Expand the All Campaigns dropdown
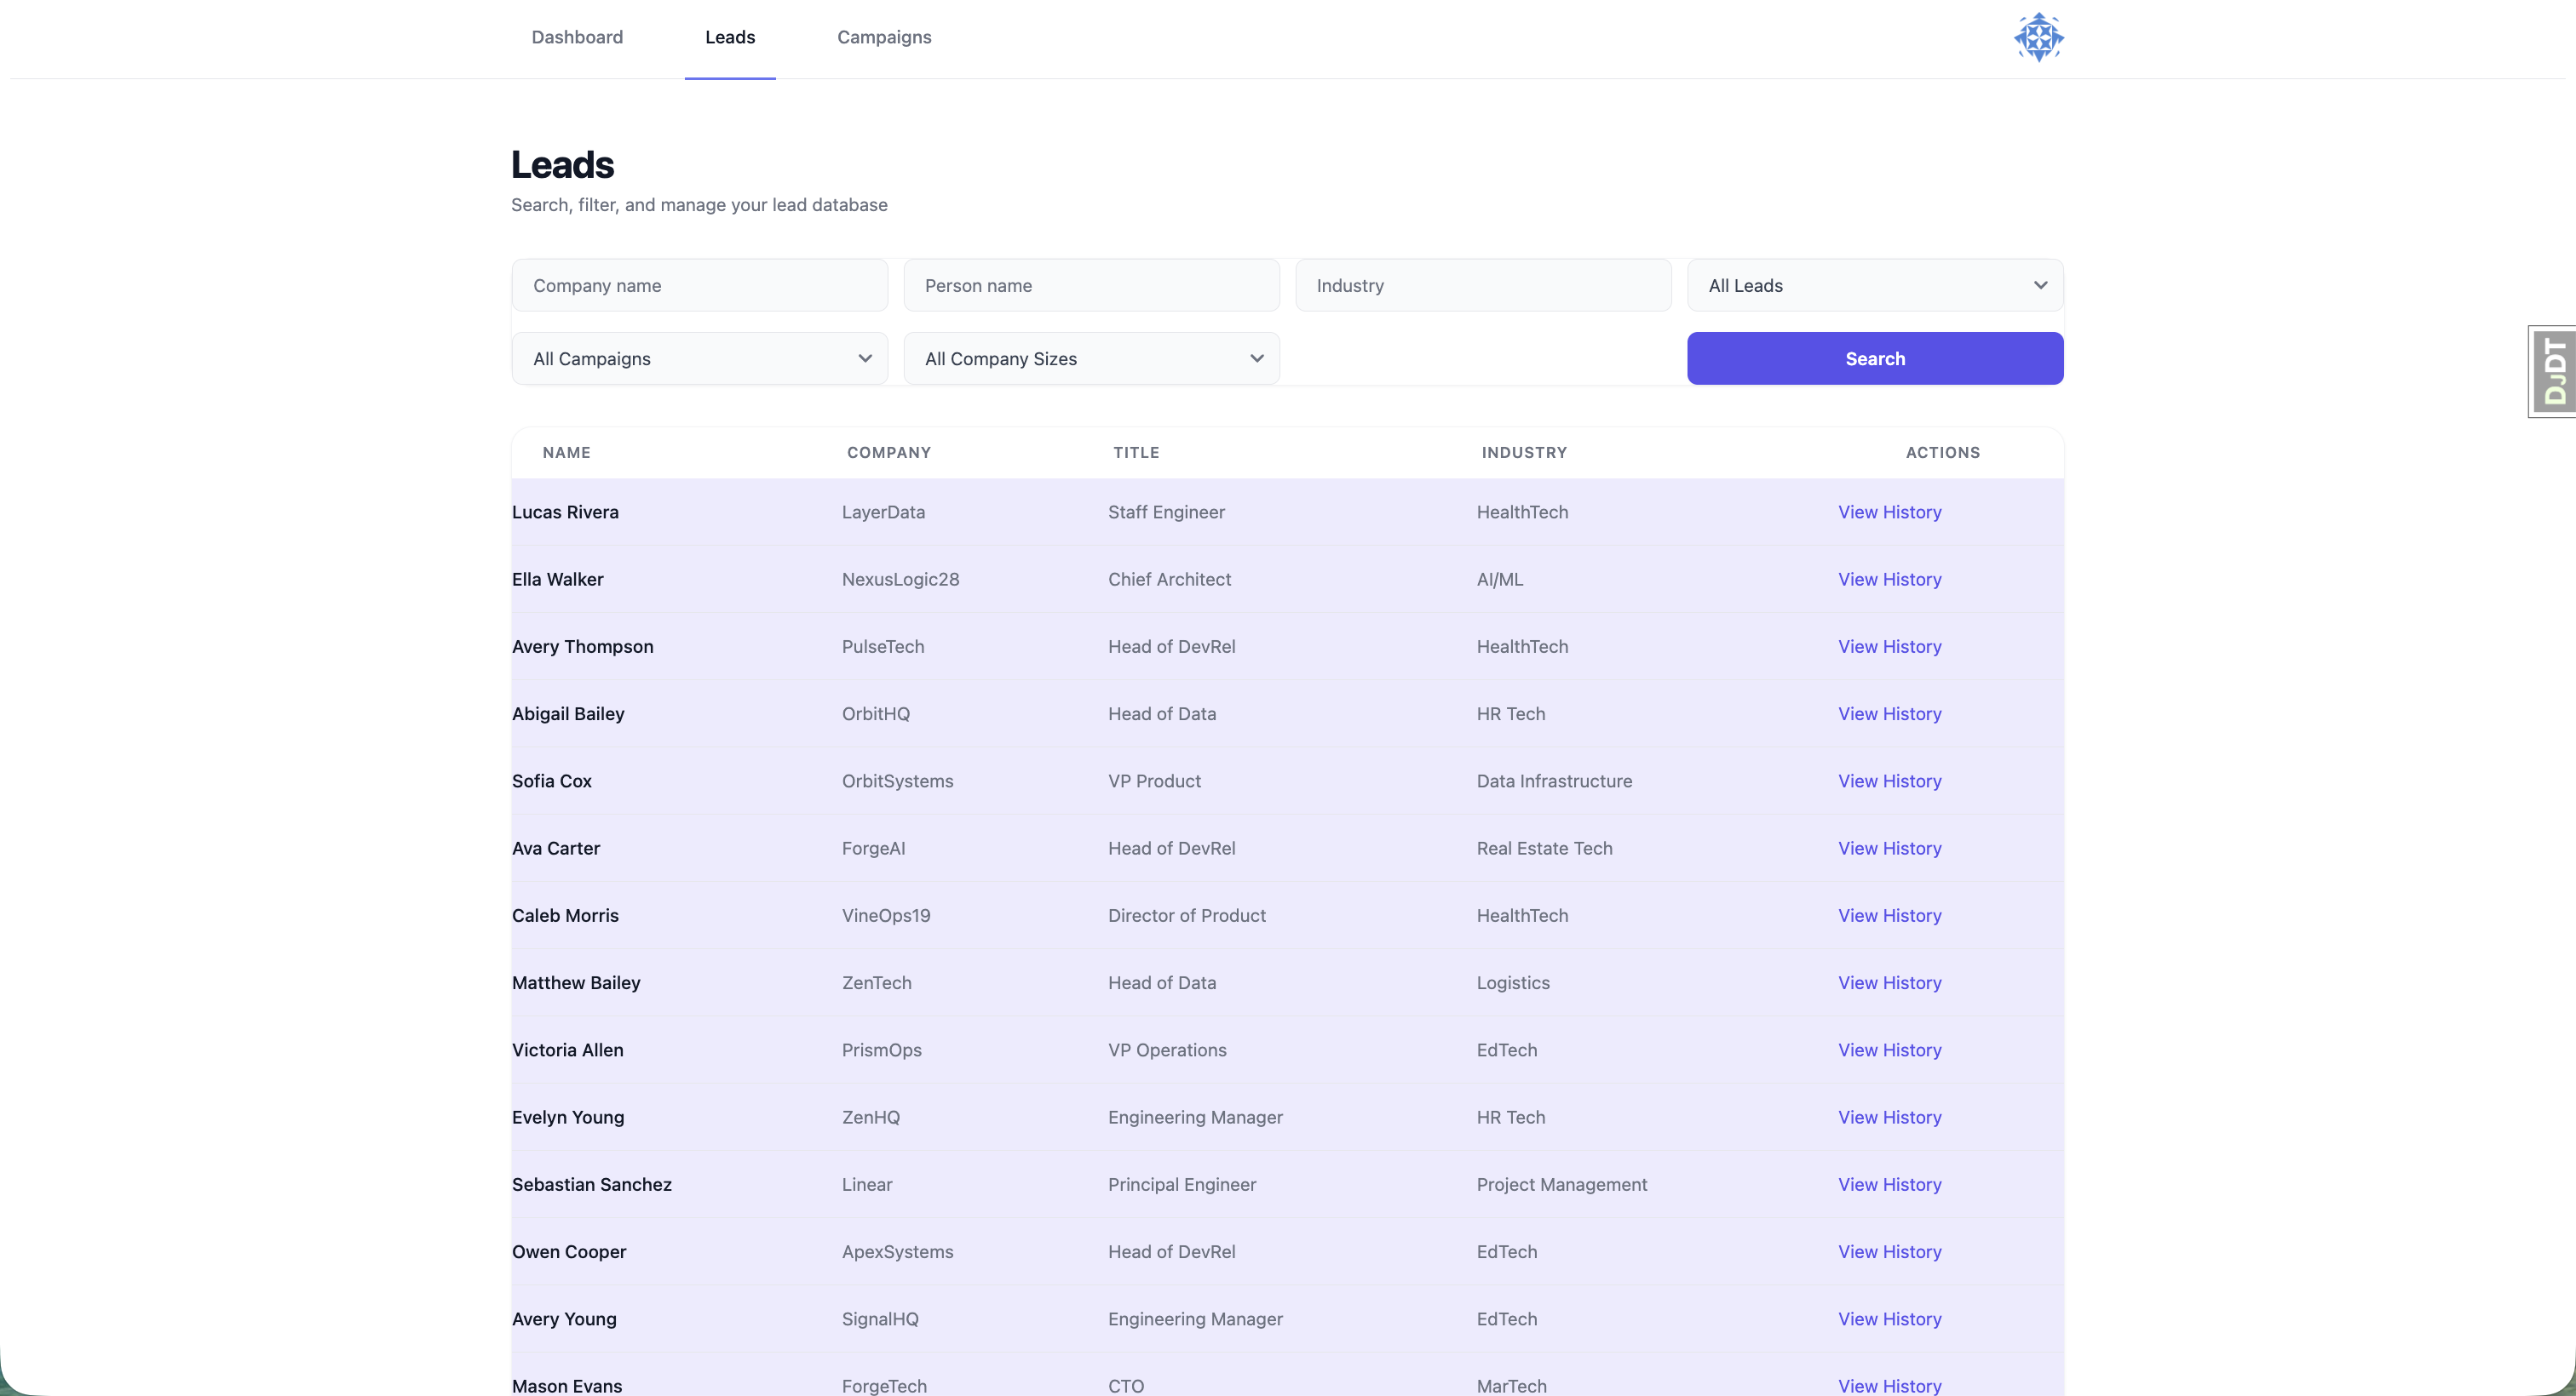Image resolution: width=2576 pixels, height=1396 pixels. pyautogui.click(x=699, y=358)
